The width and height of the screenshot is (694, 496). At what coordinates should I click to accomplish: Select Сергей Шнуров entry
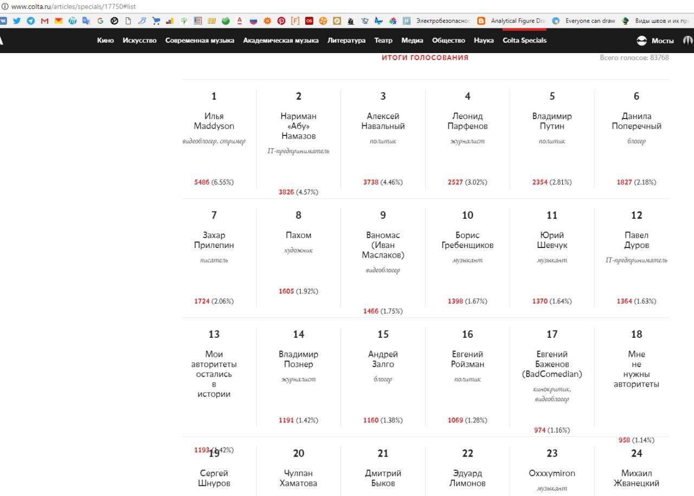pyautogui.click(x=214, y=479)
